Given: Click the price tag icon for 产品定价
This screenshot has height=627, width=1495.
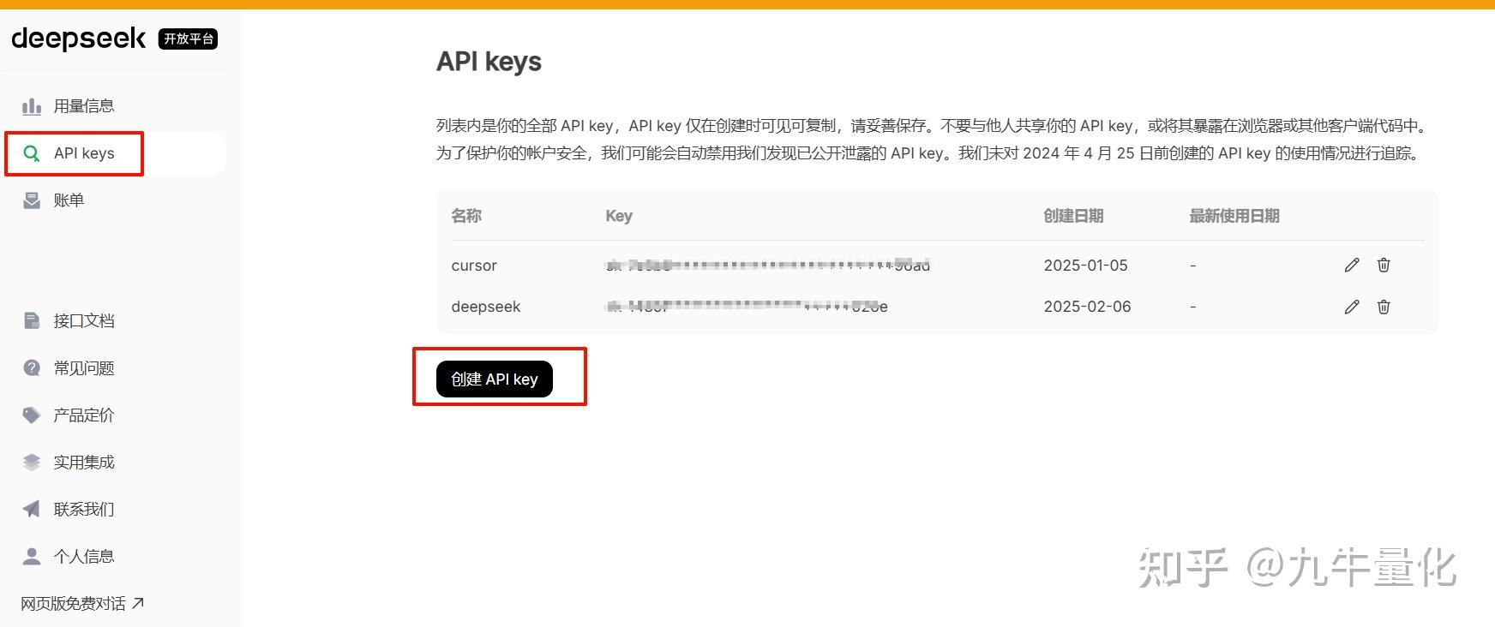Looking at the screenshot, I should 32,415.
